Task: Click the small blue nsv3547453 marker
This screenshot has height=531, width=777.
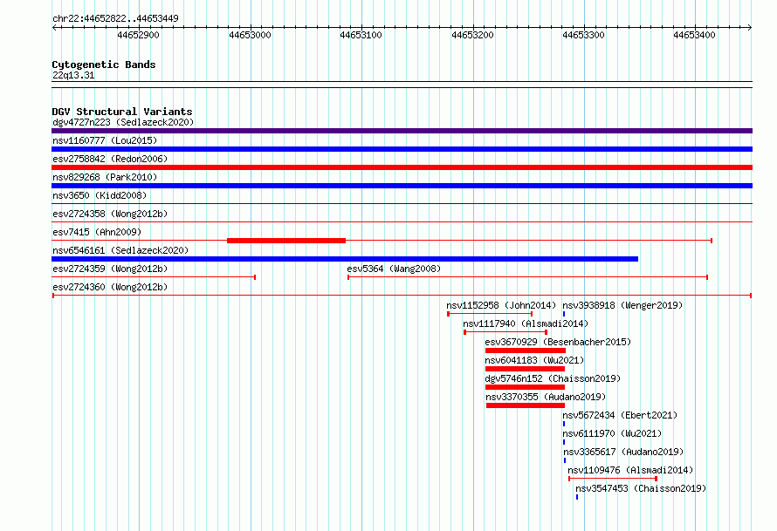Action: pos(577,497)
